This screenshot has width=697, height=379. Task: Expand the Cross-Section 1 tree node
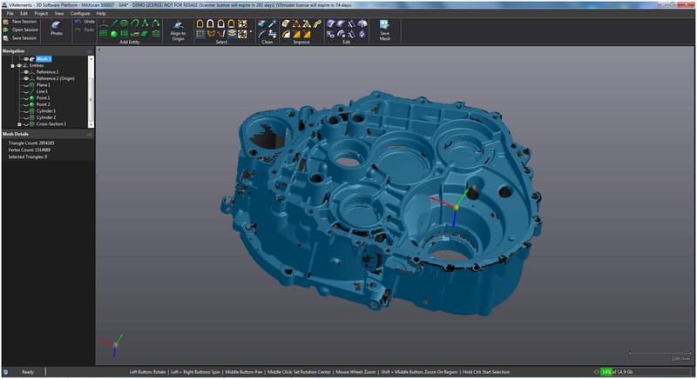18,124
